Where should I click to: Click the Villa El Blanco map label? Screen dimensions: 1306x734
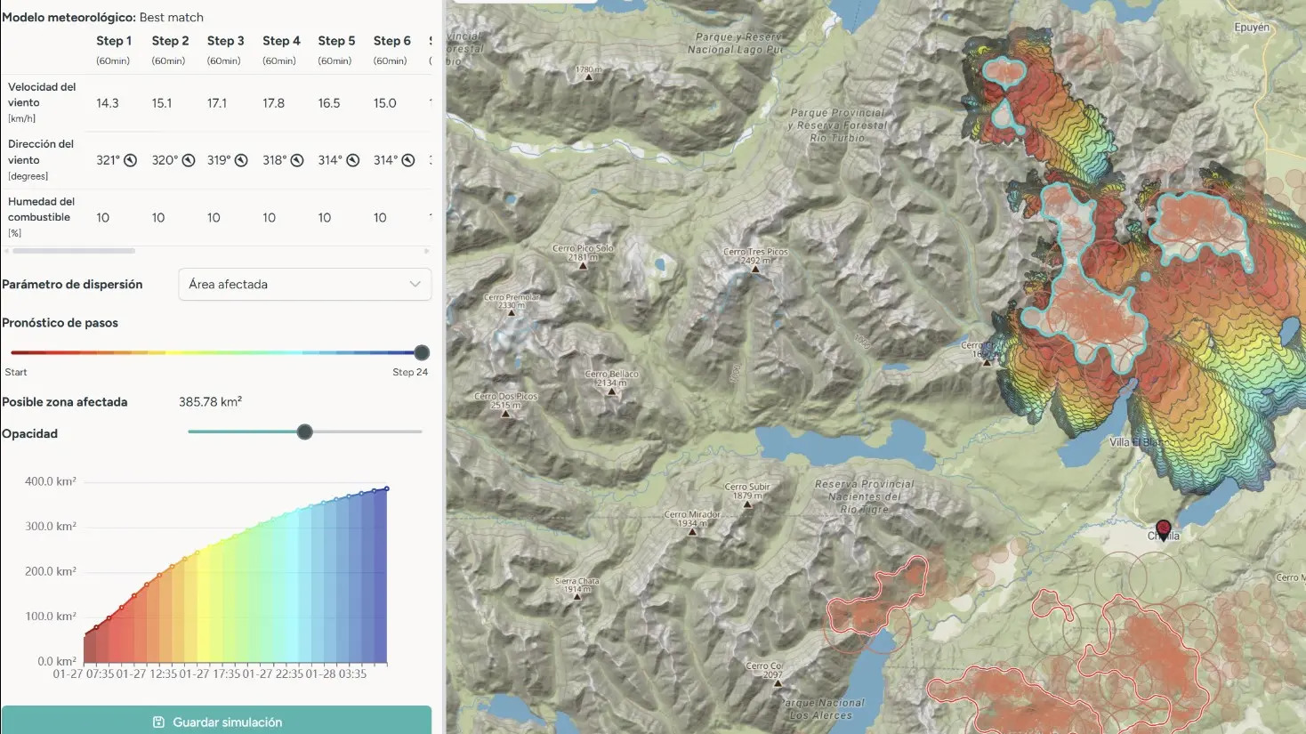point(1135,442)
